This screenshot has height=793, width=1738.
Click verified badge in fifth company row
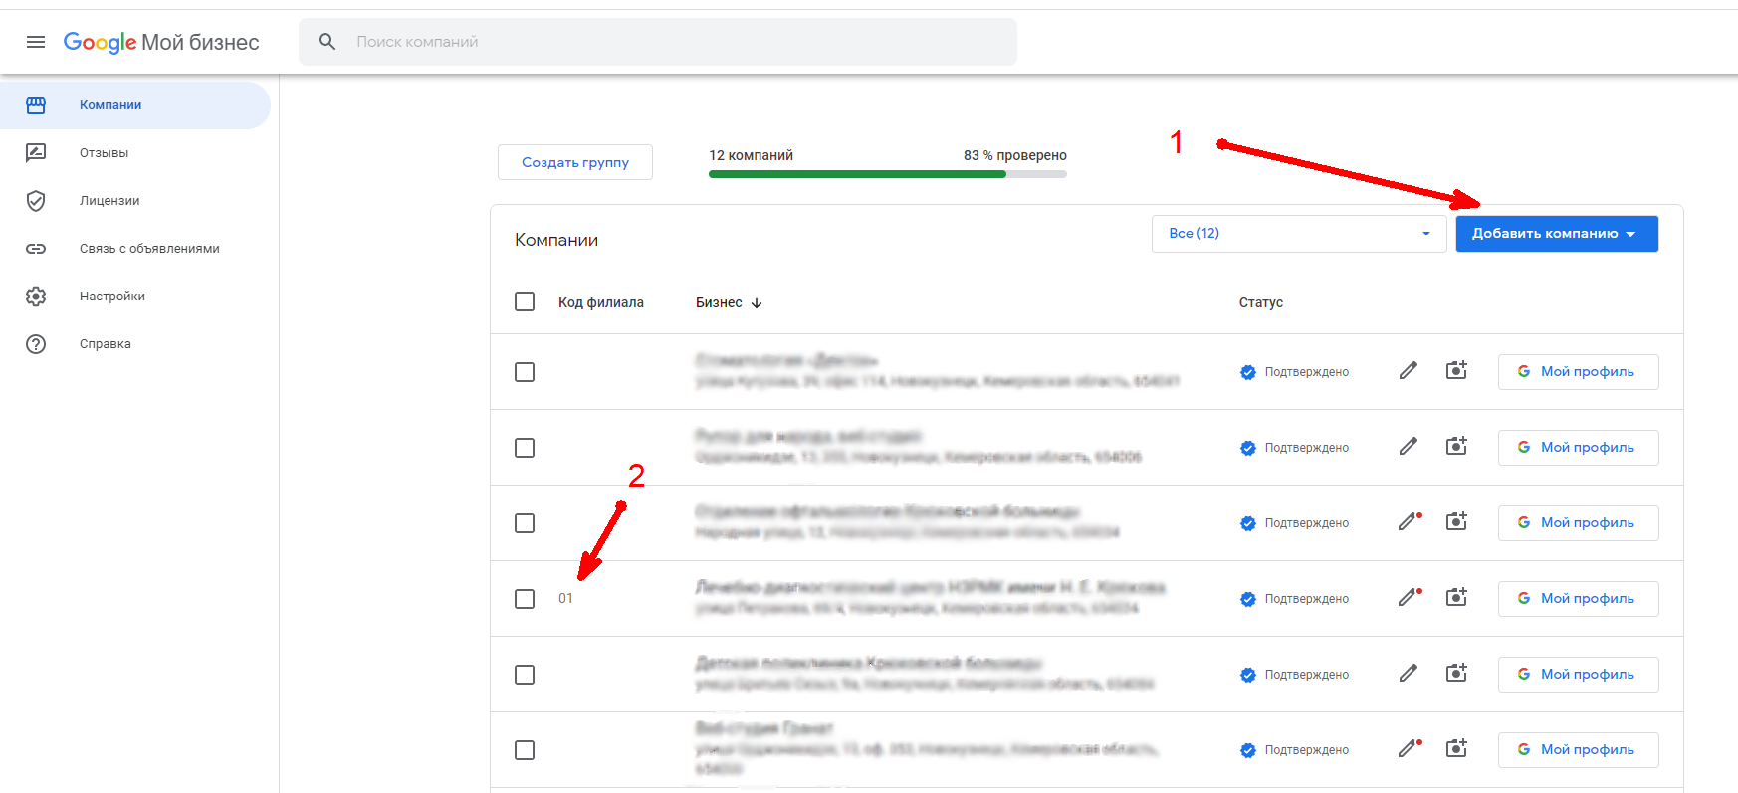(x=1248, y=675)
